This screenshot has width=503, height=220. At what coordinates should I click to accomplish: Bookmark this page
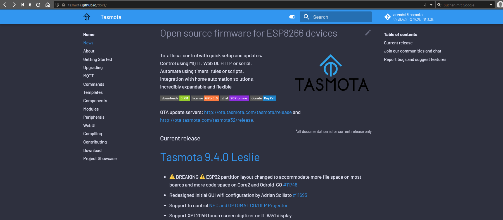coord(425,5)
